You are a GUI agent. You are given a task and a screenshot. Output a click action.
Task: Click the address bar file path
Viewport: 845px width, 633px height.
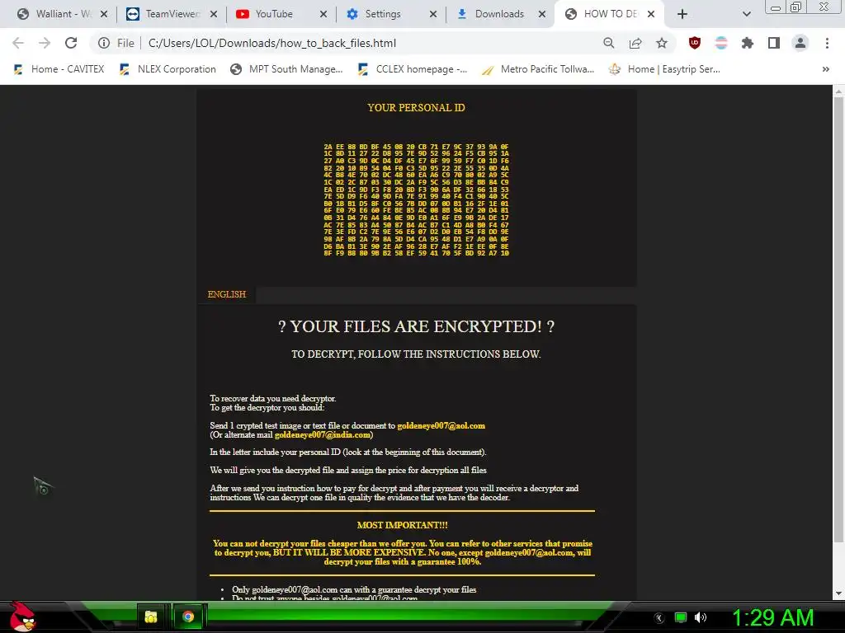point(272,43)
